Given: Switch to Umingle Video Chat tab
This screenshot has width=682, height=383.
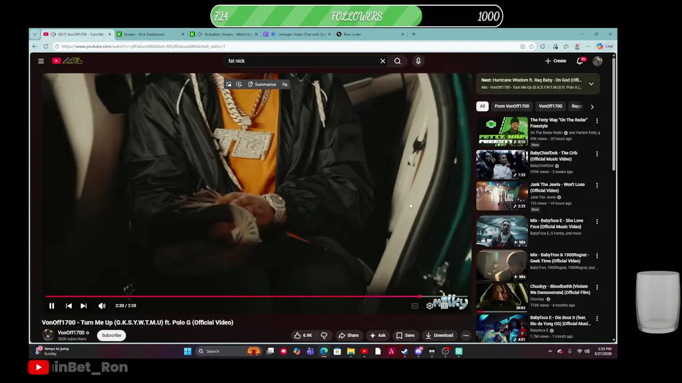Looking at the screenshot, I should [x=298, y=34].
